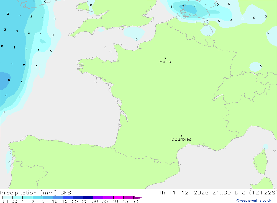Click the '21..00 UTC' time text

coord(229,192)
